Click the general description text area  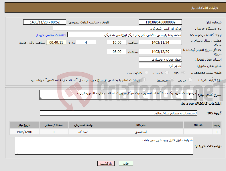pos(118,95)
